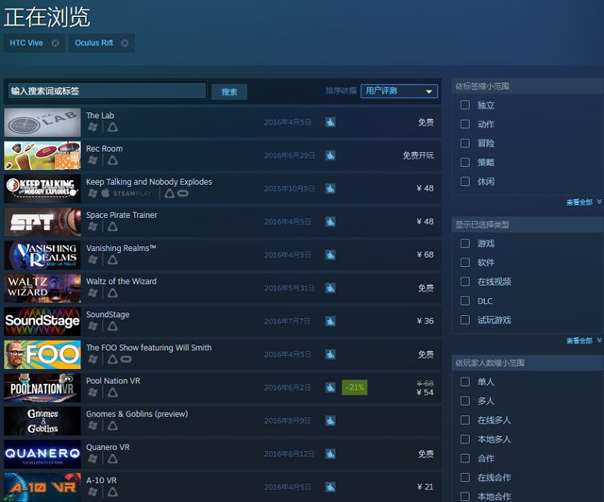604x502 pixels.
Task: Open the The Lab thumbnail
Action: pyautogui.click(x=42, y=123)
